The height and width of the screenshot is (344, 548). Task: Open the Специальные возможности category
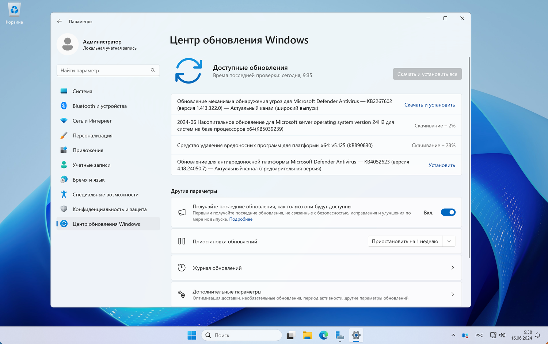tap(108, 194)
